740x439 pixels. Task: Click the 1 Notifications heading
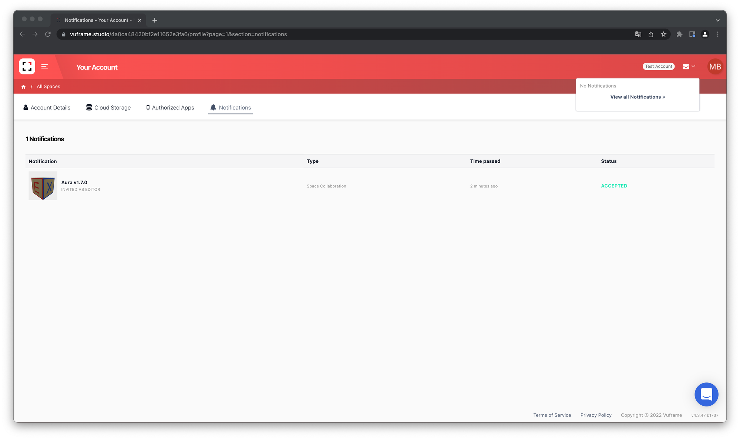coord(45,139)
